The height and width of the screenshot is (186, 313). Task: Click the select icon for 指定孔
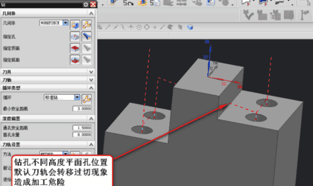(75, 37)
